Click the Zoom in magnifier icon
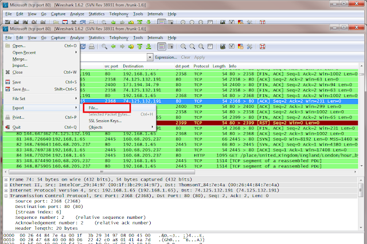 [x=183, y=46]
